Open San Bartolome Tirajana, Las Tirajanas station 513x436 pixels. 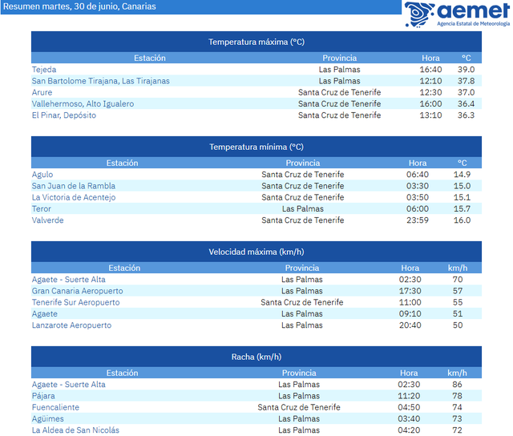click(x=100, y=81)
